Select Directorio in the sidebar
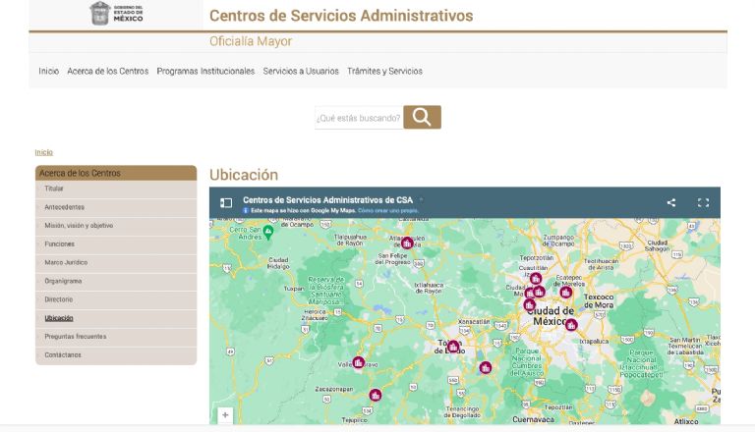This screenshot has height=432, width=755. click(x=116, y=299)
